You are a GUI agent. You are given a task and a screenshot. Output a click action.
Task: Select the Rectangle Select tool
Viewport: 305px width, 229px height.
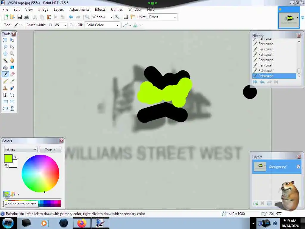coord(5,40)
